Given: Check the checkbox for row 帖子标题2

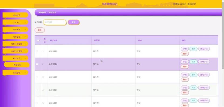Looking at the screenshot, I should pos(37,64).
